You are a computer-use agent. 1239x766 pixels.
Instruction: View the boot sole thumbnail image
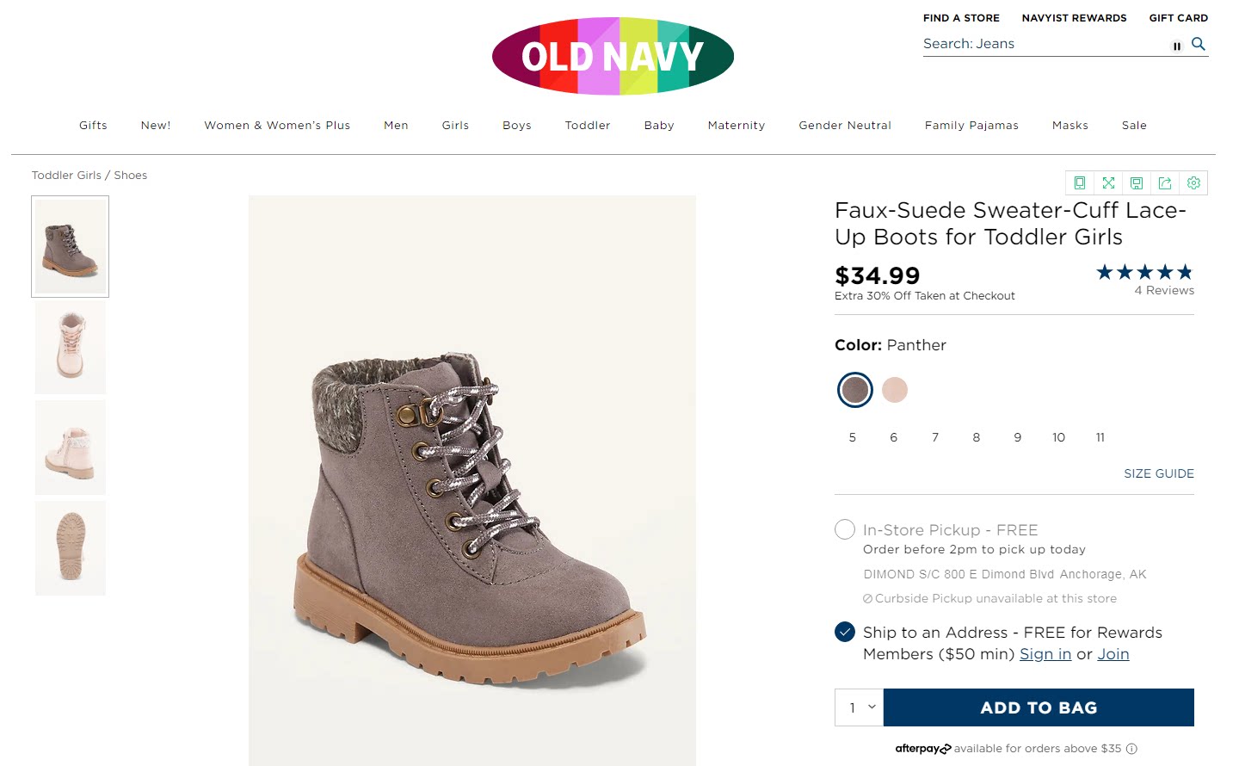pyautogui.click(x=71, y=548)
